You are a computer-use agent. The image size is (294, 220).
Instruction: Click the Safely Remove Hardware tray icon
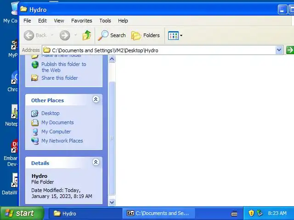(x=260, y=213)
